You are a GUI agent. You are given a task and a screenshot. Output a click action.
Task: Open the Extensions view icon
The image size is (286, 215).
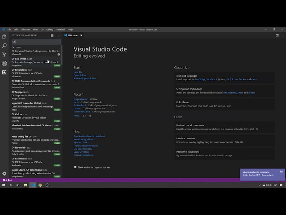point(4,72)
